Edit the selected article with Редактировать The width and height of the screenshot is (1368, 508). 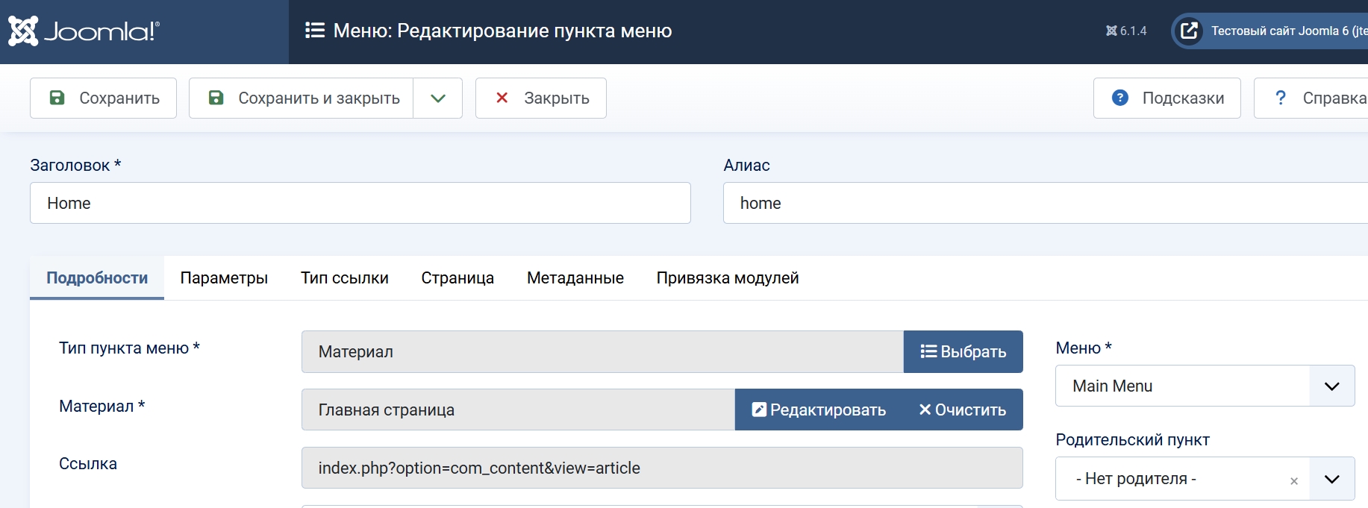tap(819, 410)
